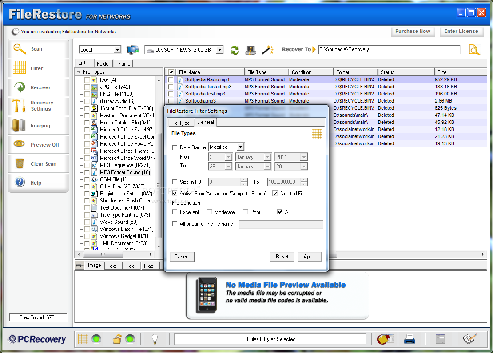Open the Filter grid in sidebar
Image resolution: width=493 pixels, height=353 pixels.
(x=38, y=68)
